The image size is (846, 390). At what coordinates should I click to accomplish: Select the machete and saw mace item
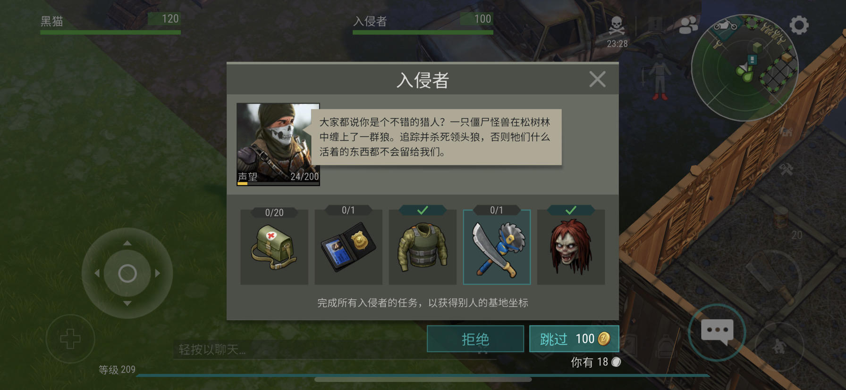(x=497, y=247)
